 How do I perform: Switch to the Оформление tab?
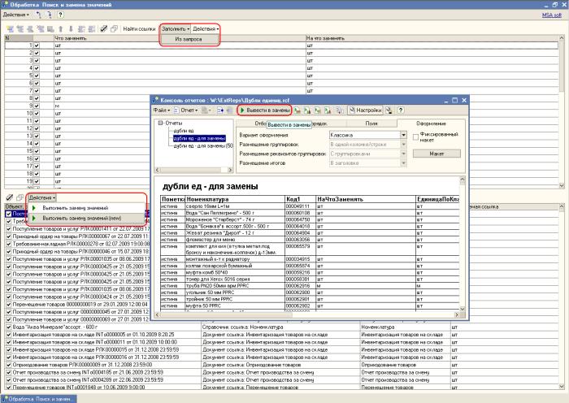click(431, 123)
